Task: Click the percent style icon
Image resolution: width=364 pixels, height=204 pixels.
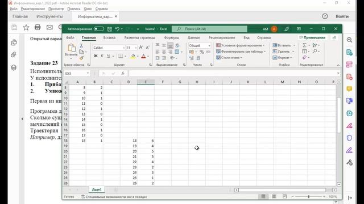Action: 202,52
